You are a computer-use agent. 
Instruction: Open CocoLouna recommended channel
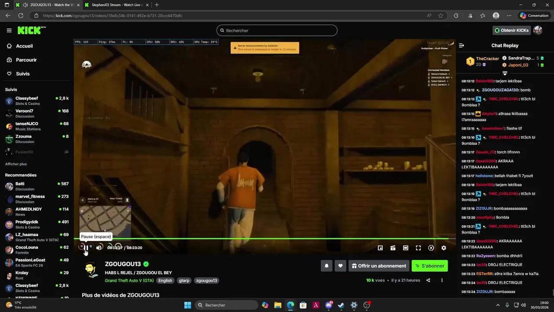tap(37, 250)
